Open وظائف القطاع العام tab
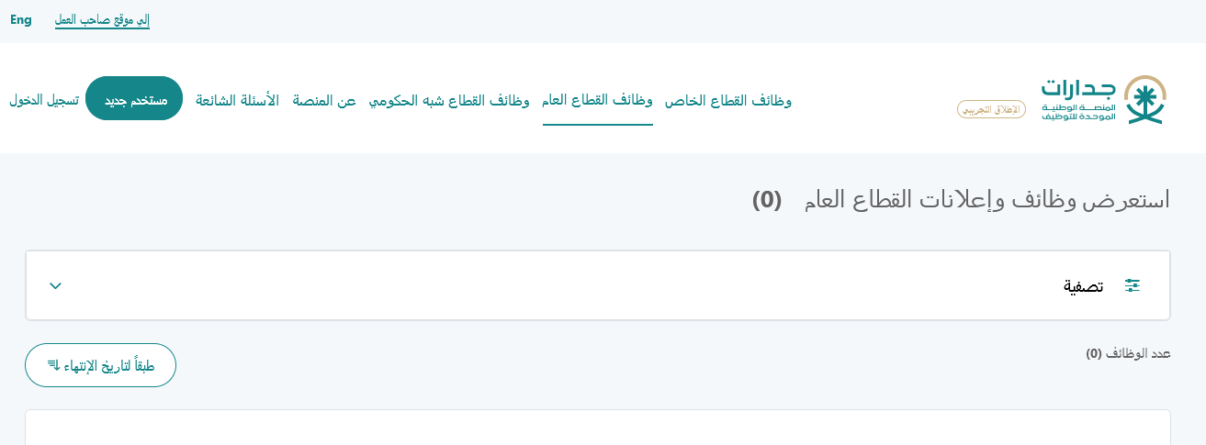 [597, 100]
